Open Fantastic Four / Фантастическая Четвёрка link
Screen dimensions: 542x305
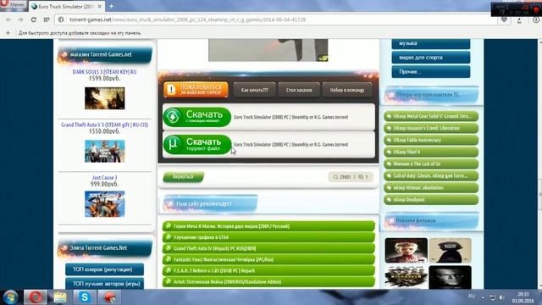pos(268,259)
